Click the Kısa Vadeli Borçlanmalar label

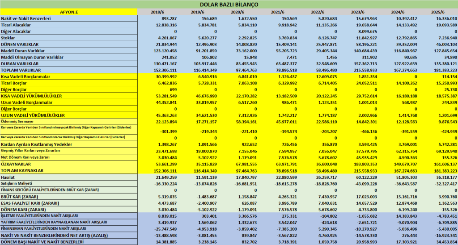[25, 76]
